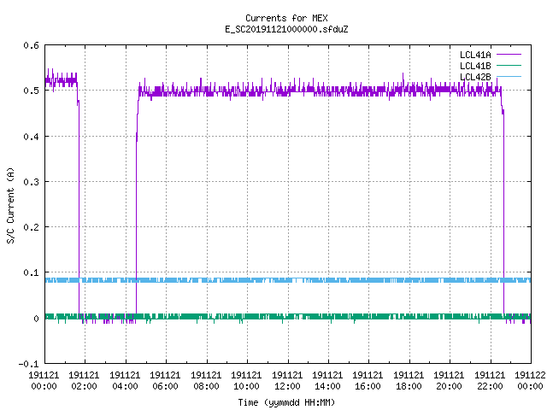
Task: Click the 0.5 y-axis tick label
Action: tap(31, 91)
